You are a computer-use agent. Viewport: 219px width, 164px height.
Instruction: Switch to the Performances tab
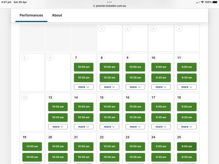(31, 15)
